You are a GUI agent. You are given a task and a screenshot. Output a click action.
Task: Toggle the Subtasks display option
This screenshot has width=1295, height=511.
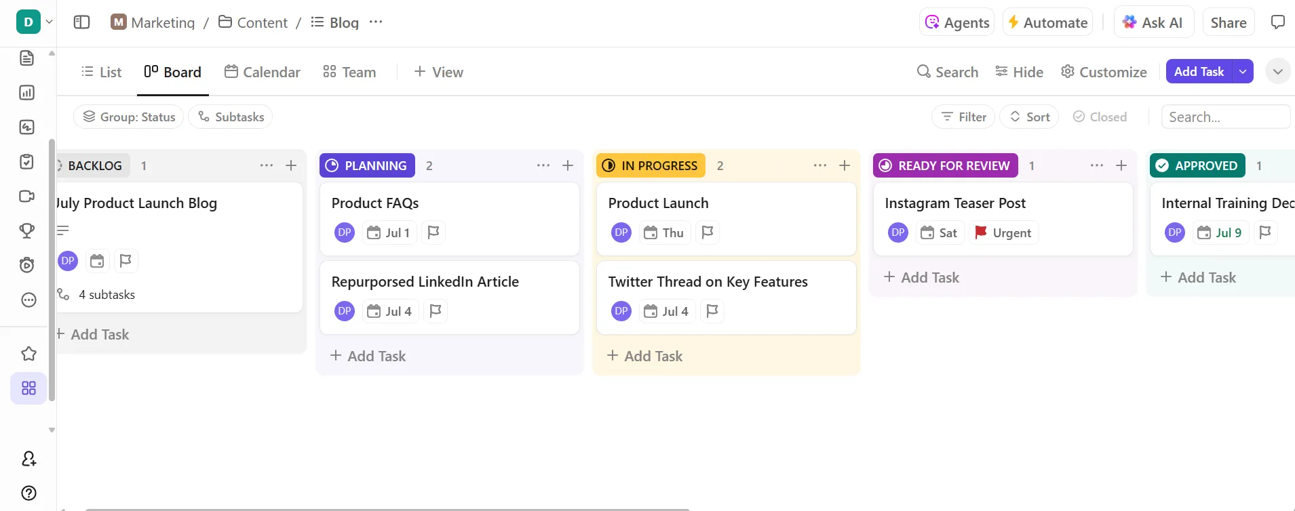[x=231, y=117]
